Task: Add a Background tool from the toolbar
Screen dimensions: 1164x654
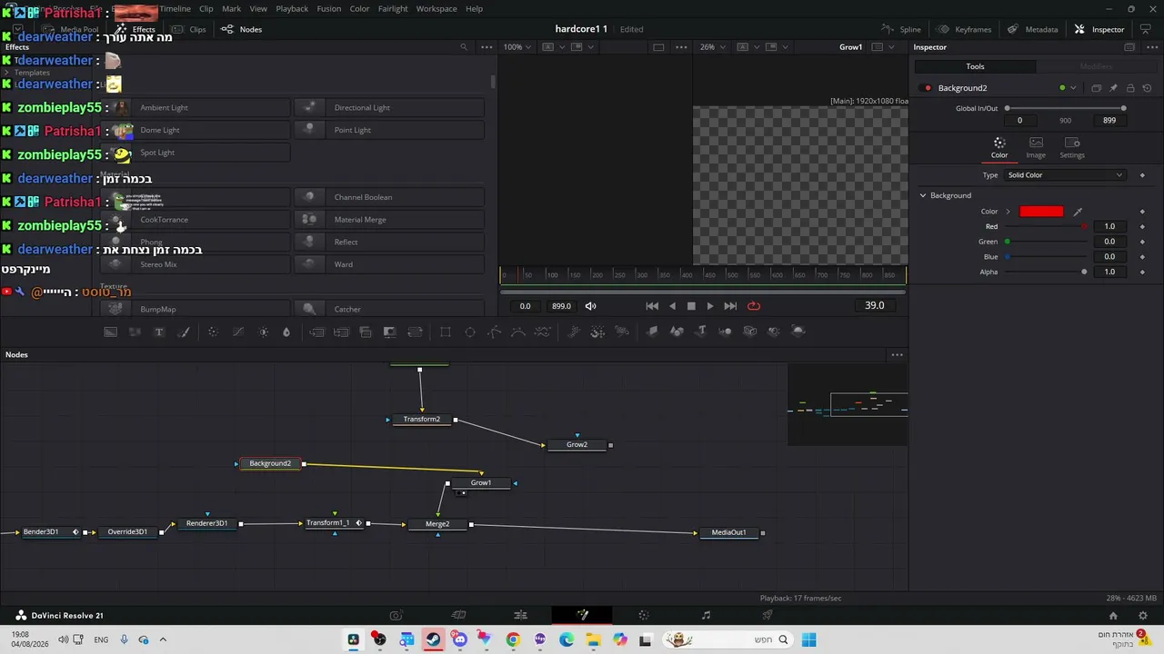Action: pyautogui.click(x=110, y=332)
